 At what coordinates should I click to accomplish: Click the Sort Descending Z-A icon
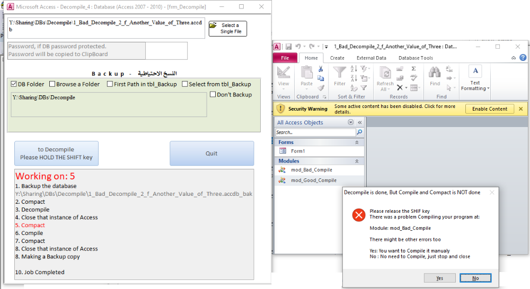tap(354, 78)
